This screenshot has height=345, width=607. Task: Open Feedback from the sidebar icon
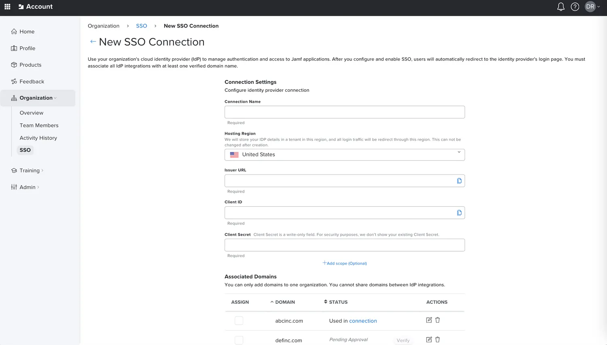tap(13, 81)
